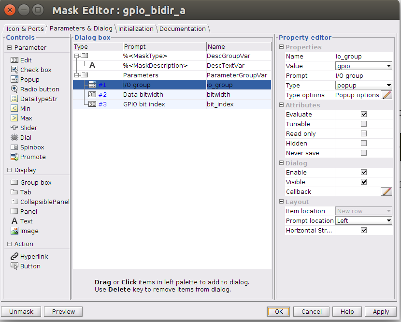Add a Button action control

pyautogui.click(x=26, y=266)
